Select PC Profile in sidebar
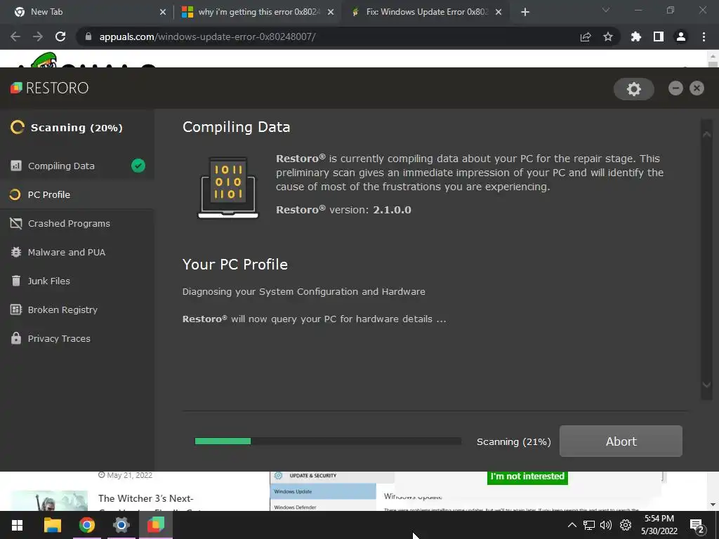This screenshot has height=539, width=719. coord(77,195)
